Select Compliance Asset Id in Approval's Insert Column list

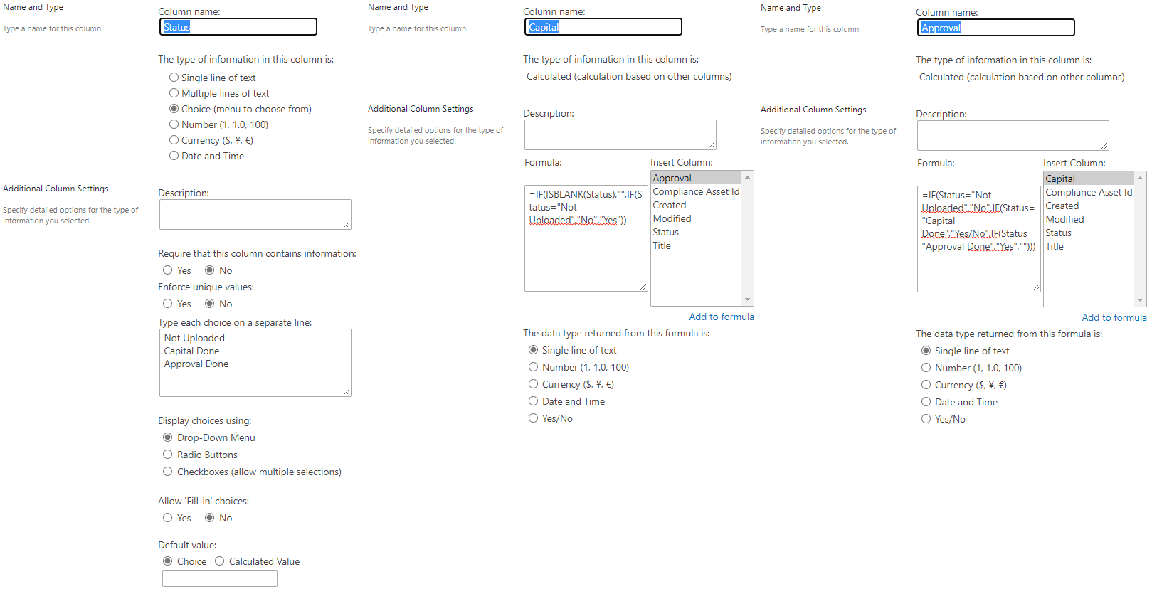(x=1089, y=192)
